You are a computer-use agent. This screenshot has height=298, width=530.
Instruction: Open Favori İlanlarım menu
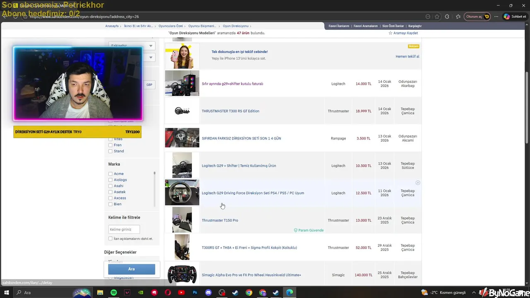tap(339, 26)
